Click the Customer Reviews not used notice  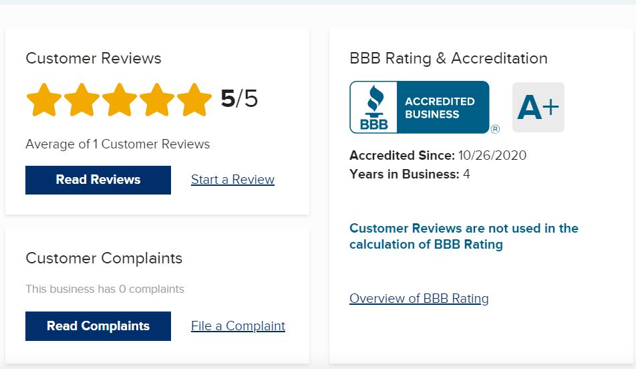464,236
